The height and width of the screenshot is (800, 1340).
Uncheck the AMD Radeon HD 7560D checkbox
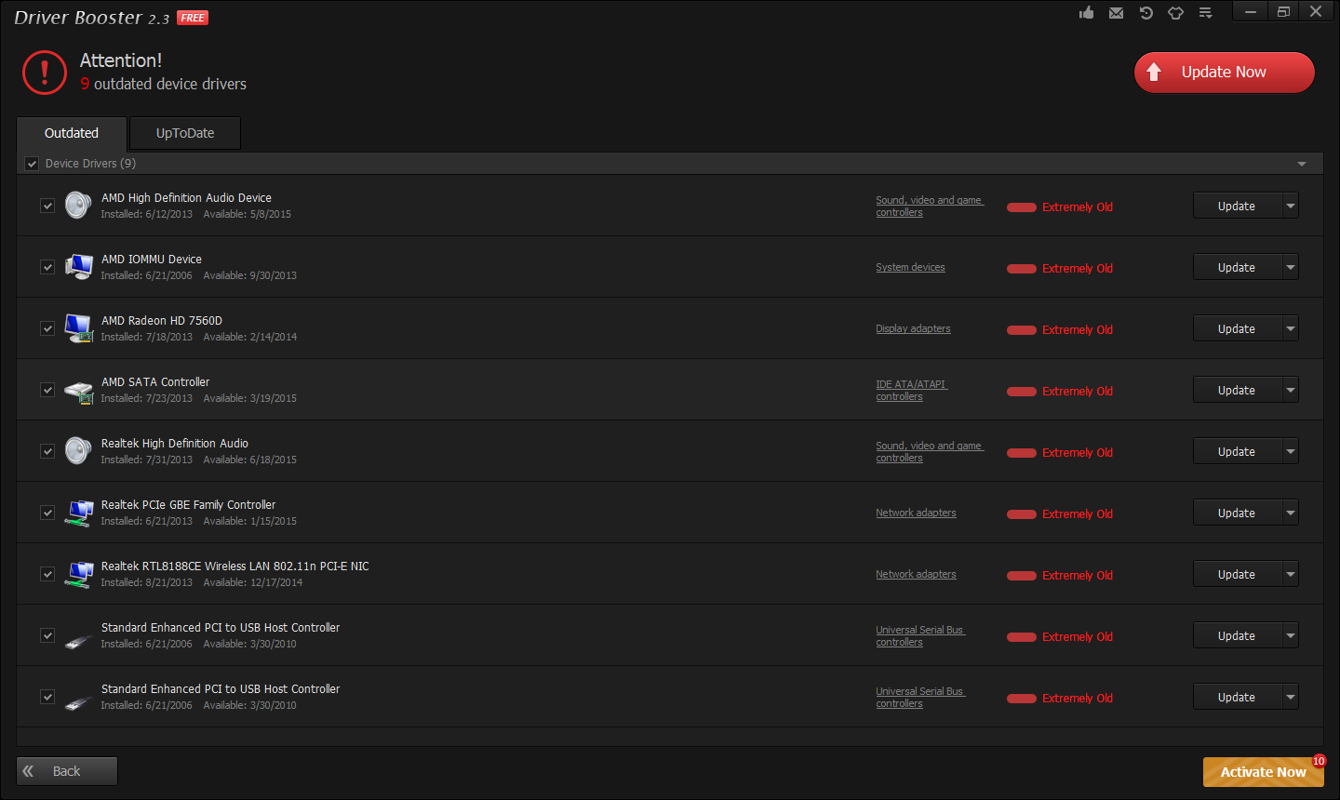(x=47, y=328)
